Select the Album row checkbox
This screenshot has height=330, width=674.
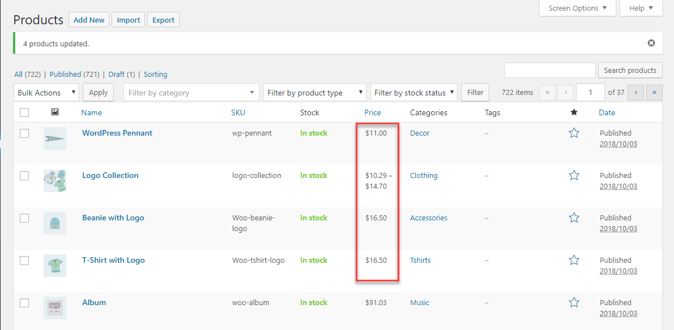(x=24, y=303)
